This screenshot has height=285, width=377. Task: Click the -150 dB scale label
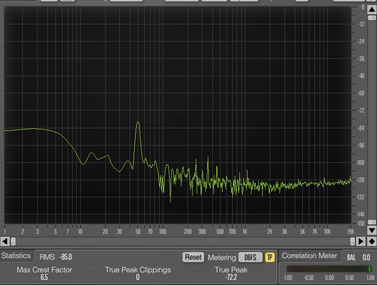[361, 224]
